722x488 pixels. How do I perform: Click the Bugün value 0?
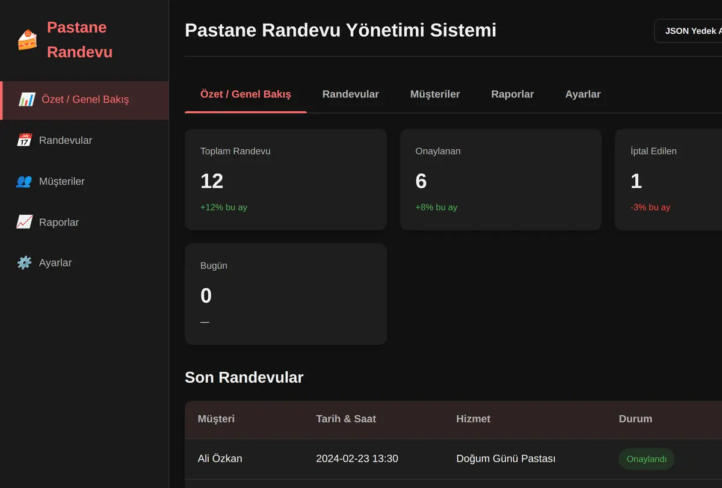point(206,295)
